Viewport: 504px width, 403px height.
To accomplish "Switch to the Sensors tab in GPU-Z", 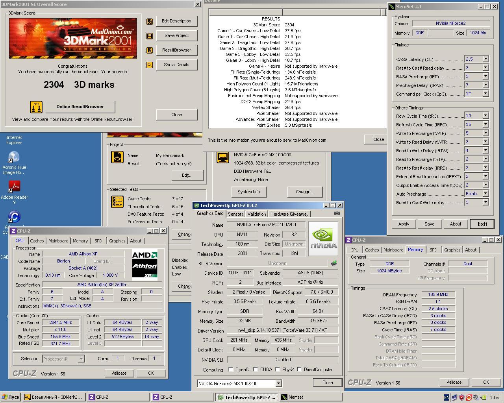I will pos(235,214).
